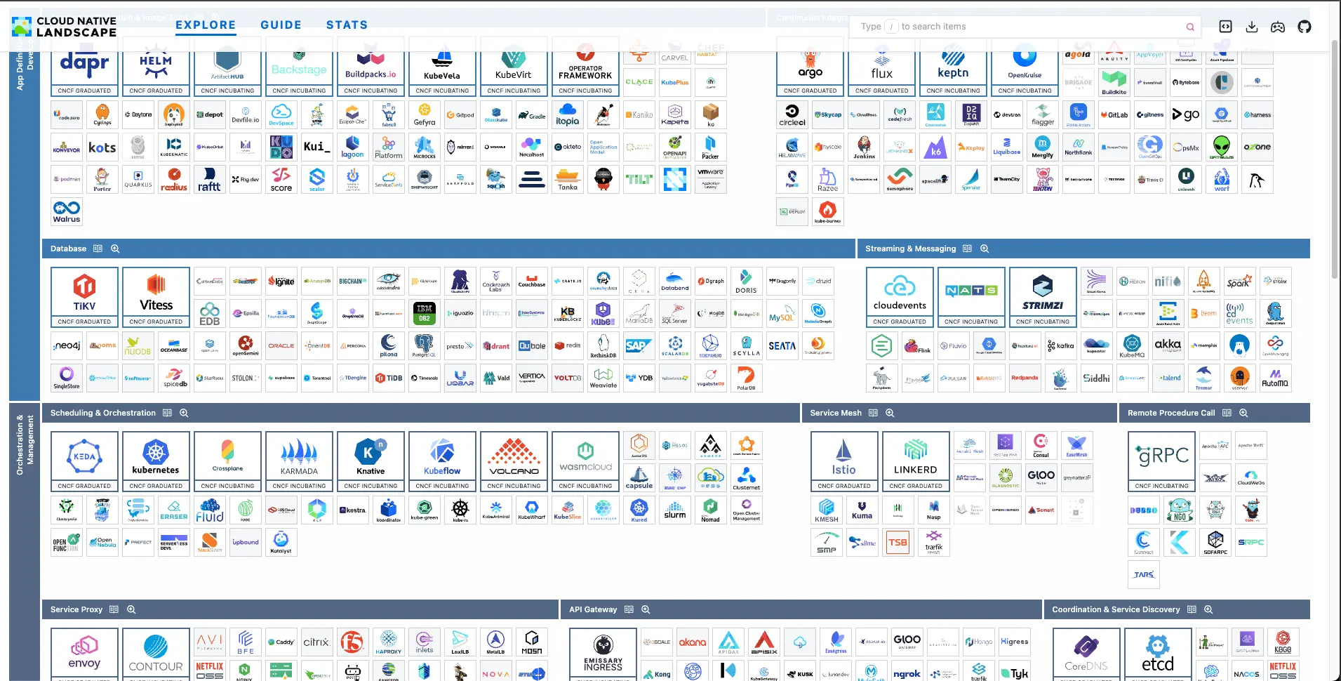Image resolution: width=1341 pixels, height=681 pixels.
Task: Open the GitHub repository icon
Action: [1305, 27]
